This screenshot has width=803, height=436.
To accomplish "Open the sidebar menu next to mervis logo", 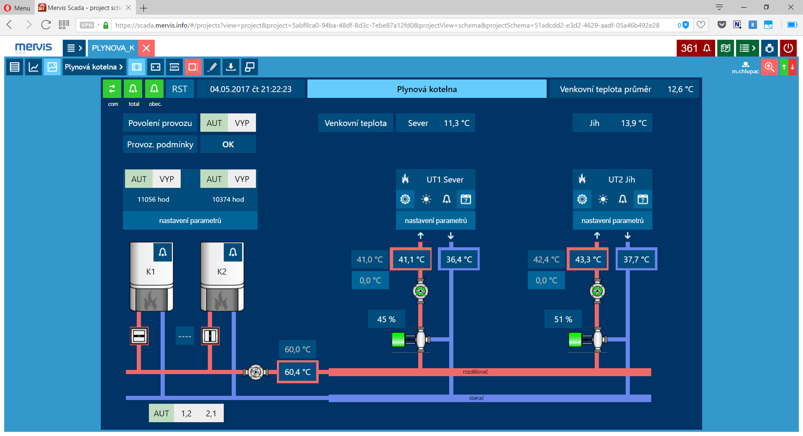I will 74,48.
